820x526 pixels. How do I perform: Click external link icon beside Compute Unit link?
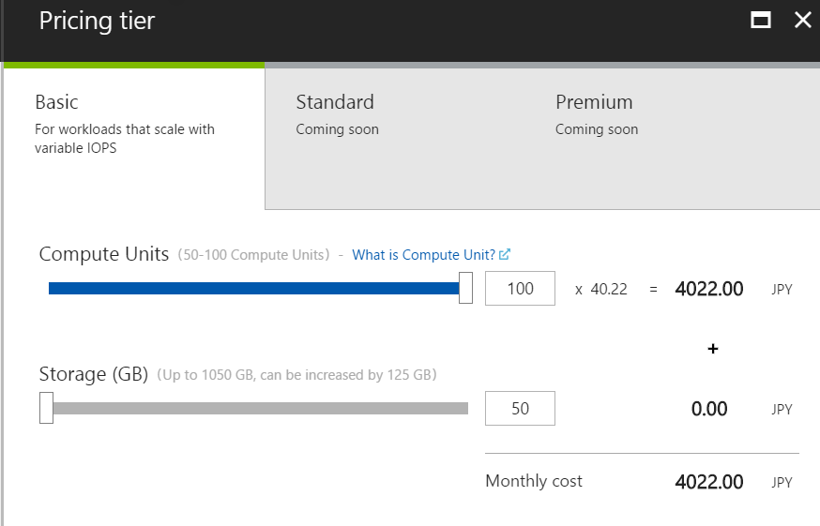(505, 254)
